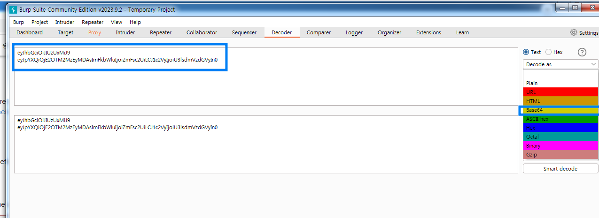
Task: Choose Plain from the decode list
Action: pos(560,83)
